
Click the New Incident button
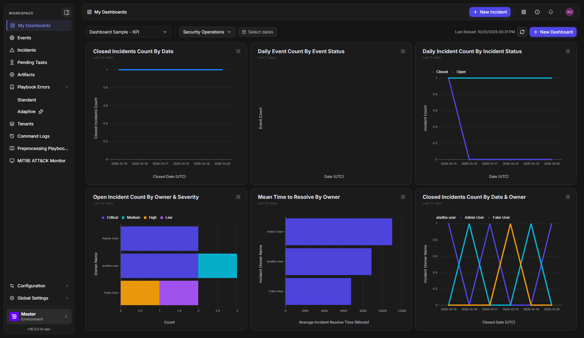tap(490, 12)
